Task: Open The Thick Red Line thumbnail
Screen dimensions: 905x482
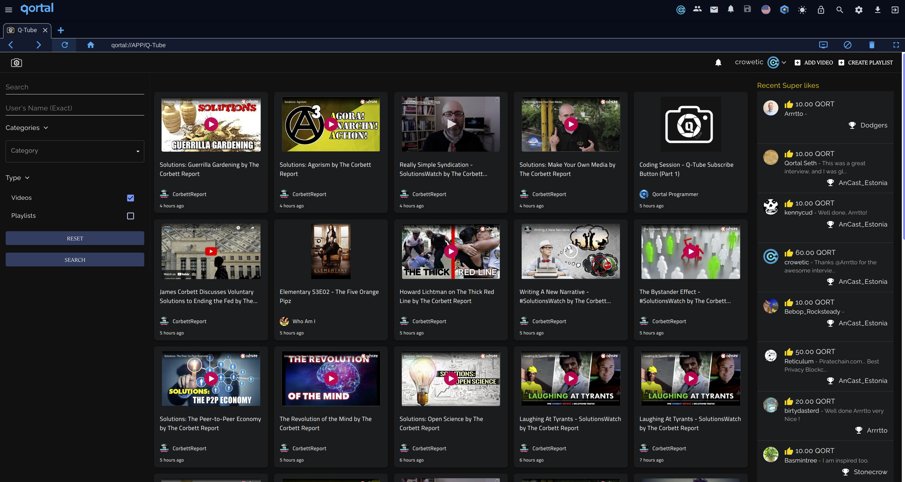Action: click(451, 251)
